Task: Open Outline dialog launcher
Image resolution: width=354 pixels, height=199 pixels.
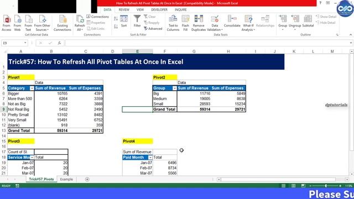Action: 337,35
